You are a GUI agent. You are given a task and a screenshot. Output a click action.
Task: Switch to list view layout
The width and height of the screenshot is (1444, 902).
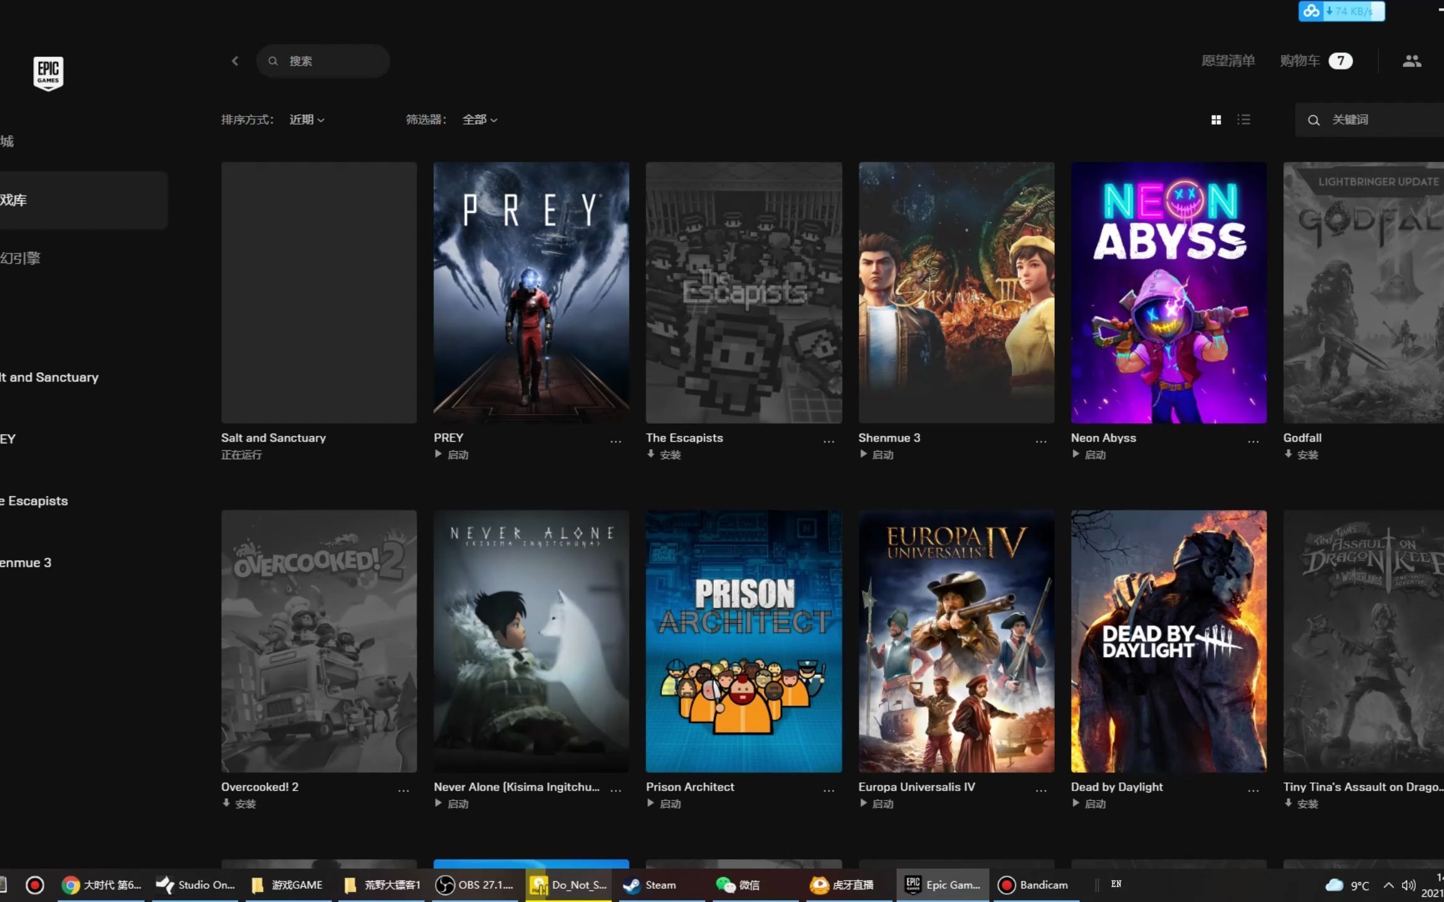(1244, 120)
